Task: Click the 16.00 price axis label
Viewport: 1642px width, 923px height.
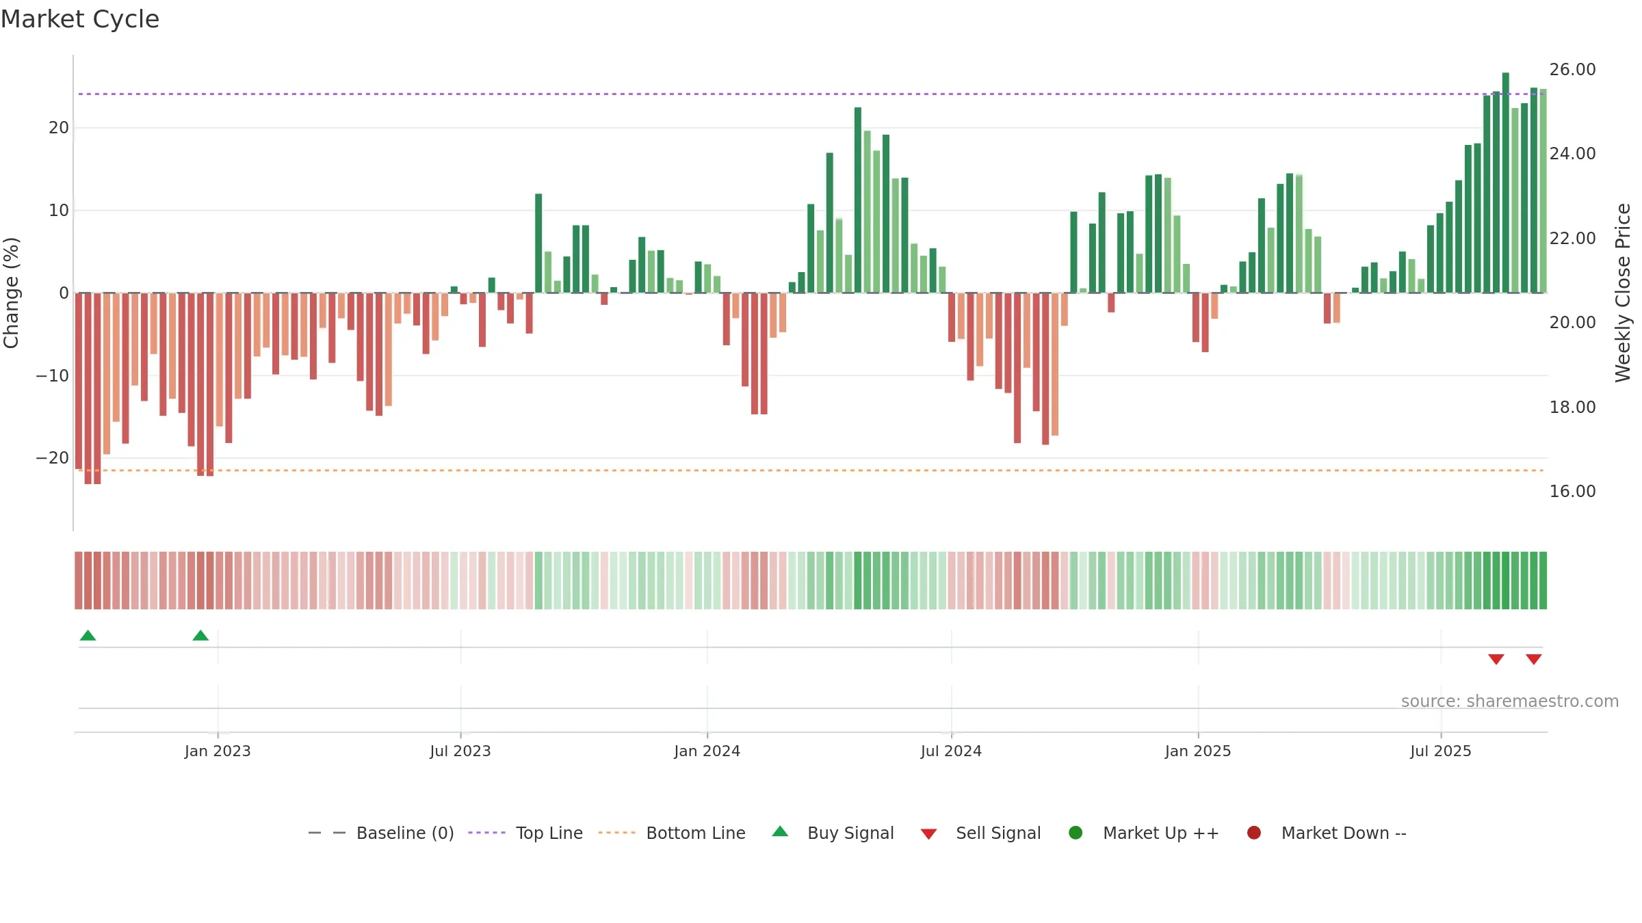Action: 1573,492
